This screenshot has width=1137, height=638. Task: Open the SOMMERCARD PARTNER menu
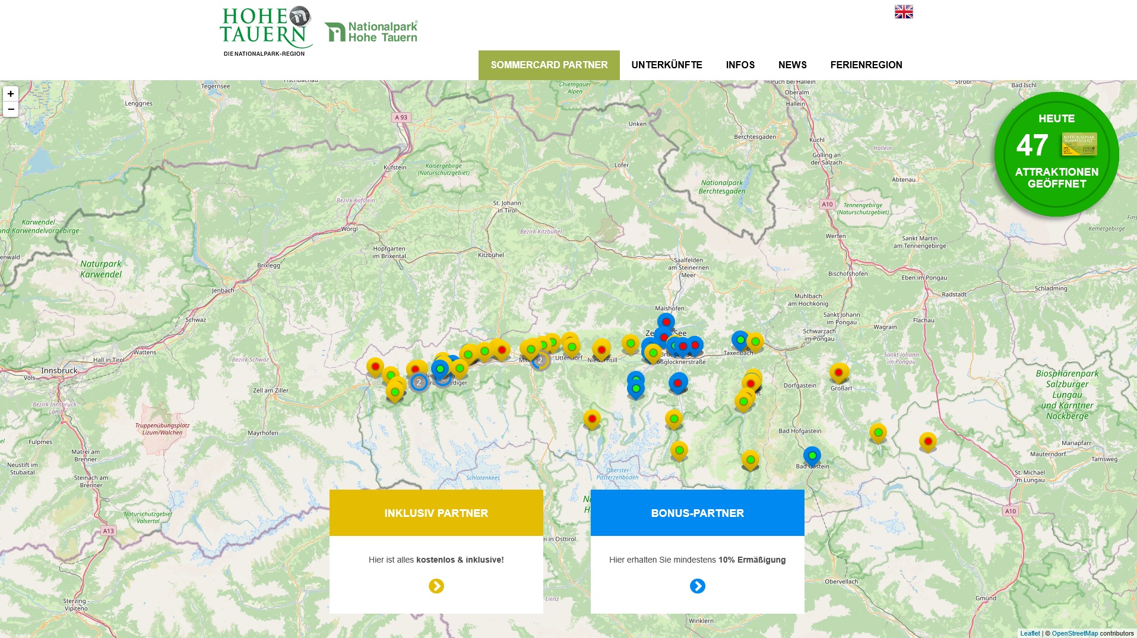click(x=549, y=65)
